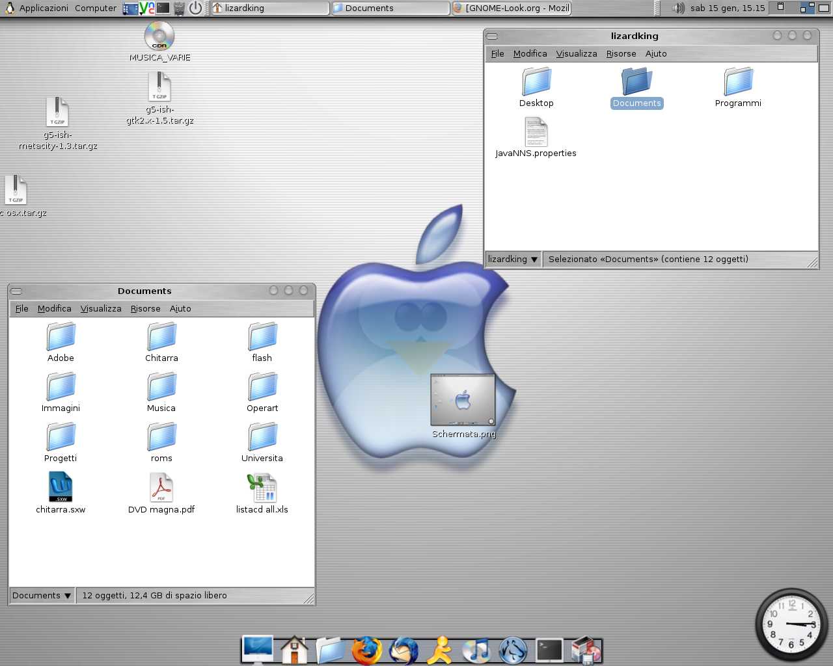Click the volume speaker icon
833x666 pixels.
point(678,8)
